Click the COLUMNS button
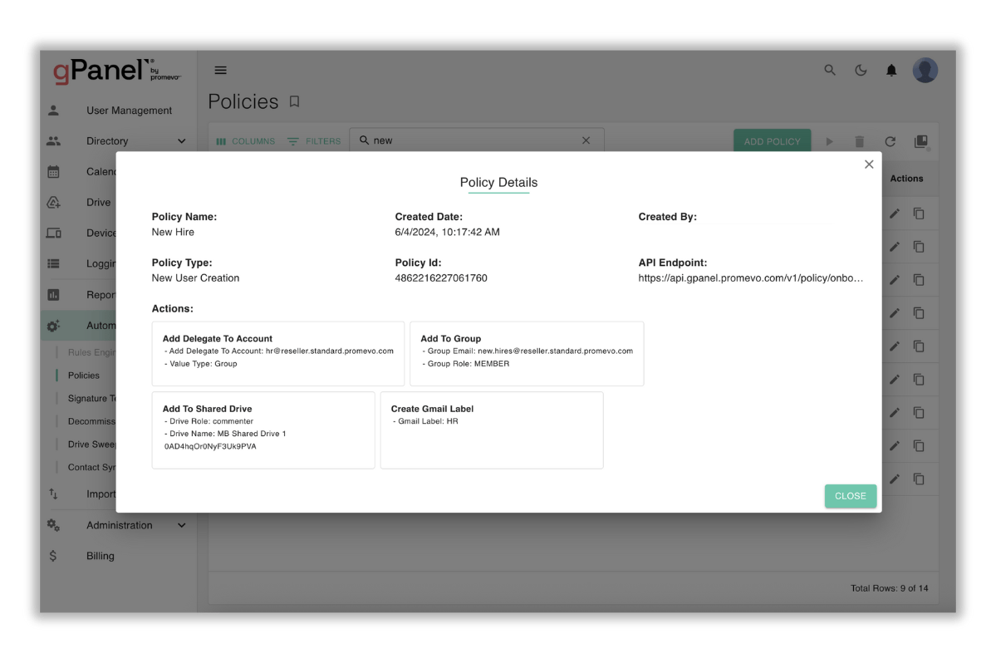Screen dimensions: 996x663 pyautogui.click(x=245, y=141)
